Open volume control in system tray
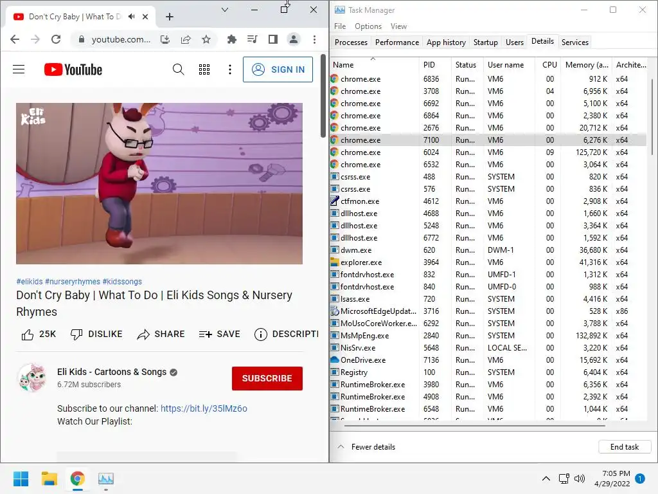658x494 pixels. [580, 479]
